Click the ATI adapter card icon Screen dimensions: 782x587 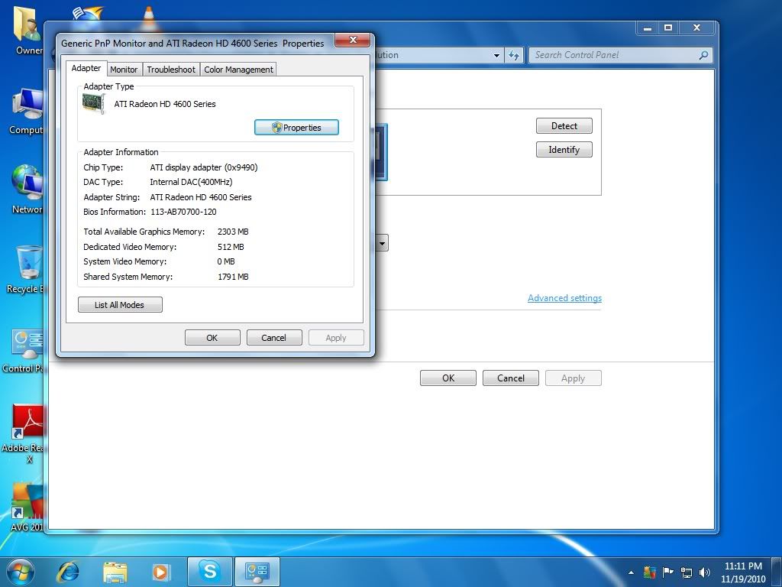click(93, 104)
